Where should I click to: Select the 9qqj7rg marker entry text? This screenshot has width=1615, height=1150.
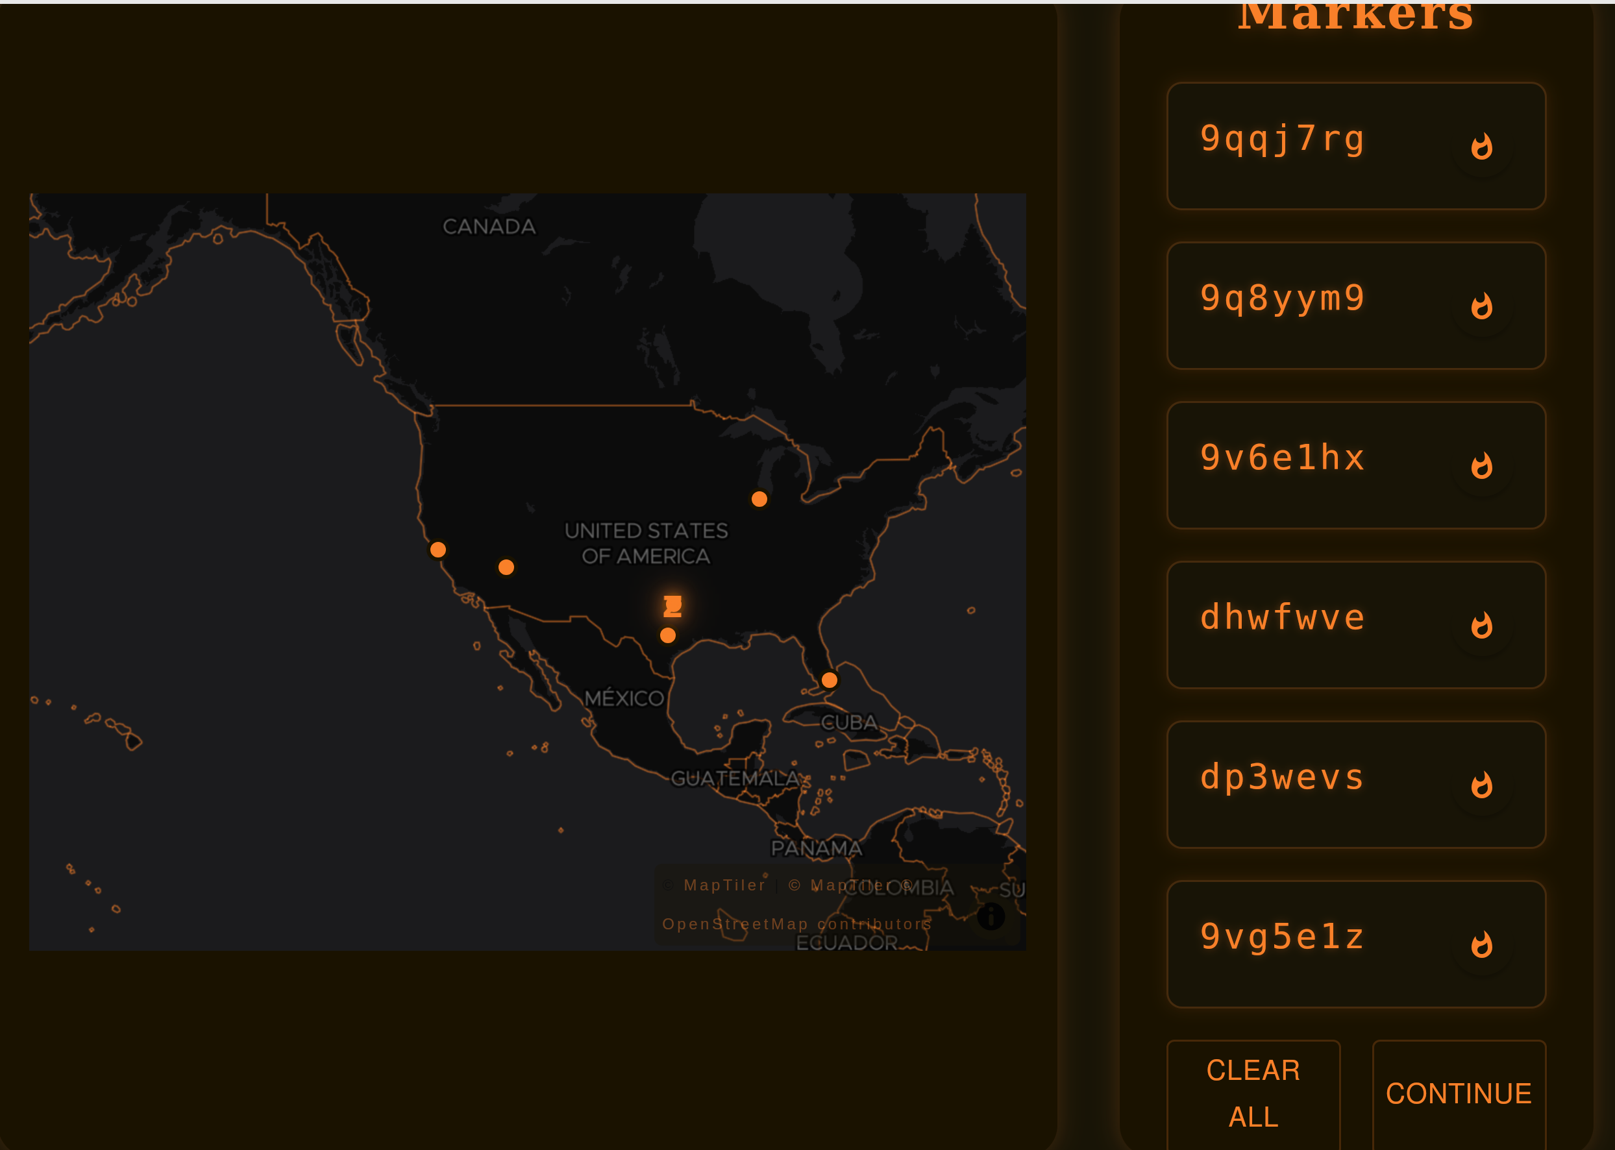[1282, 139]
